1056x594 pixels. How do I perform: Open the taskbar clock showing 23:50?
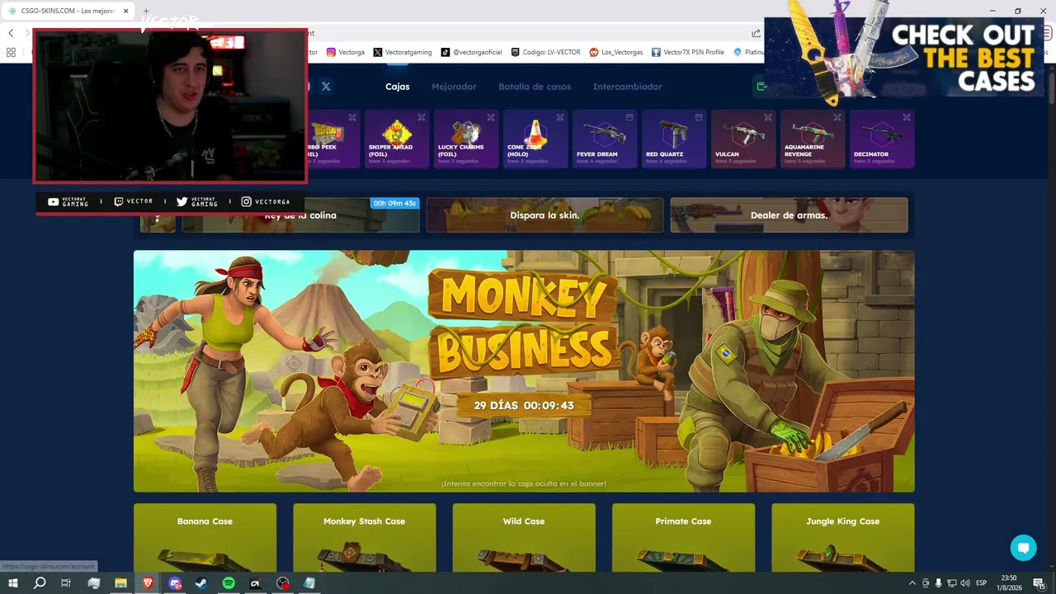pos(1008,583)
